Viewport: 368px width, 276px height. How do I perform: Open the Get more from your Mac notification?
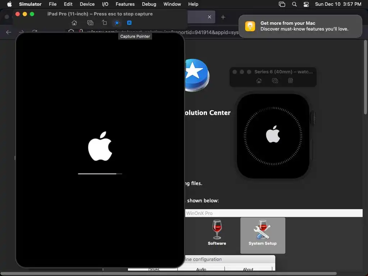pos(300,26)
